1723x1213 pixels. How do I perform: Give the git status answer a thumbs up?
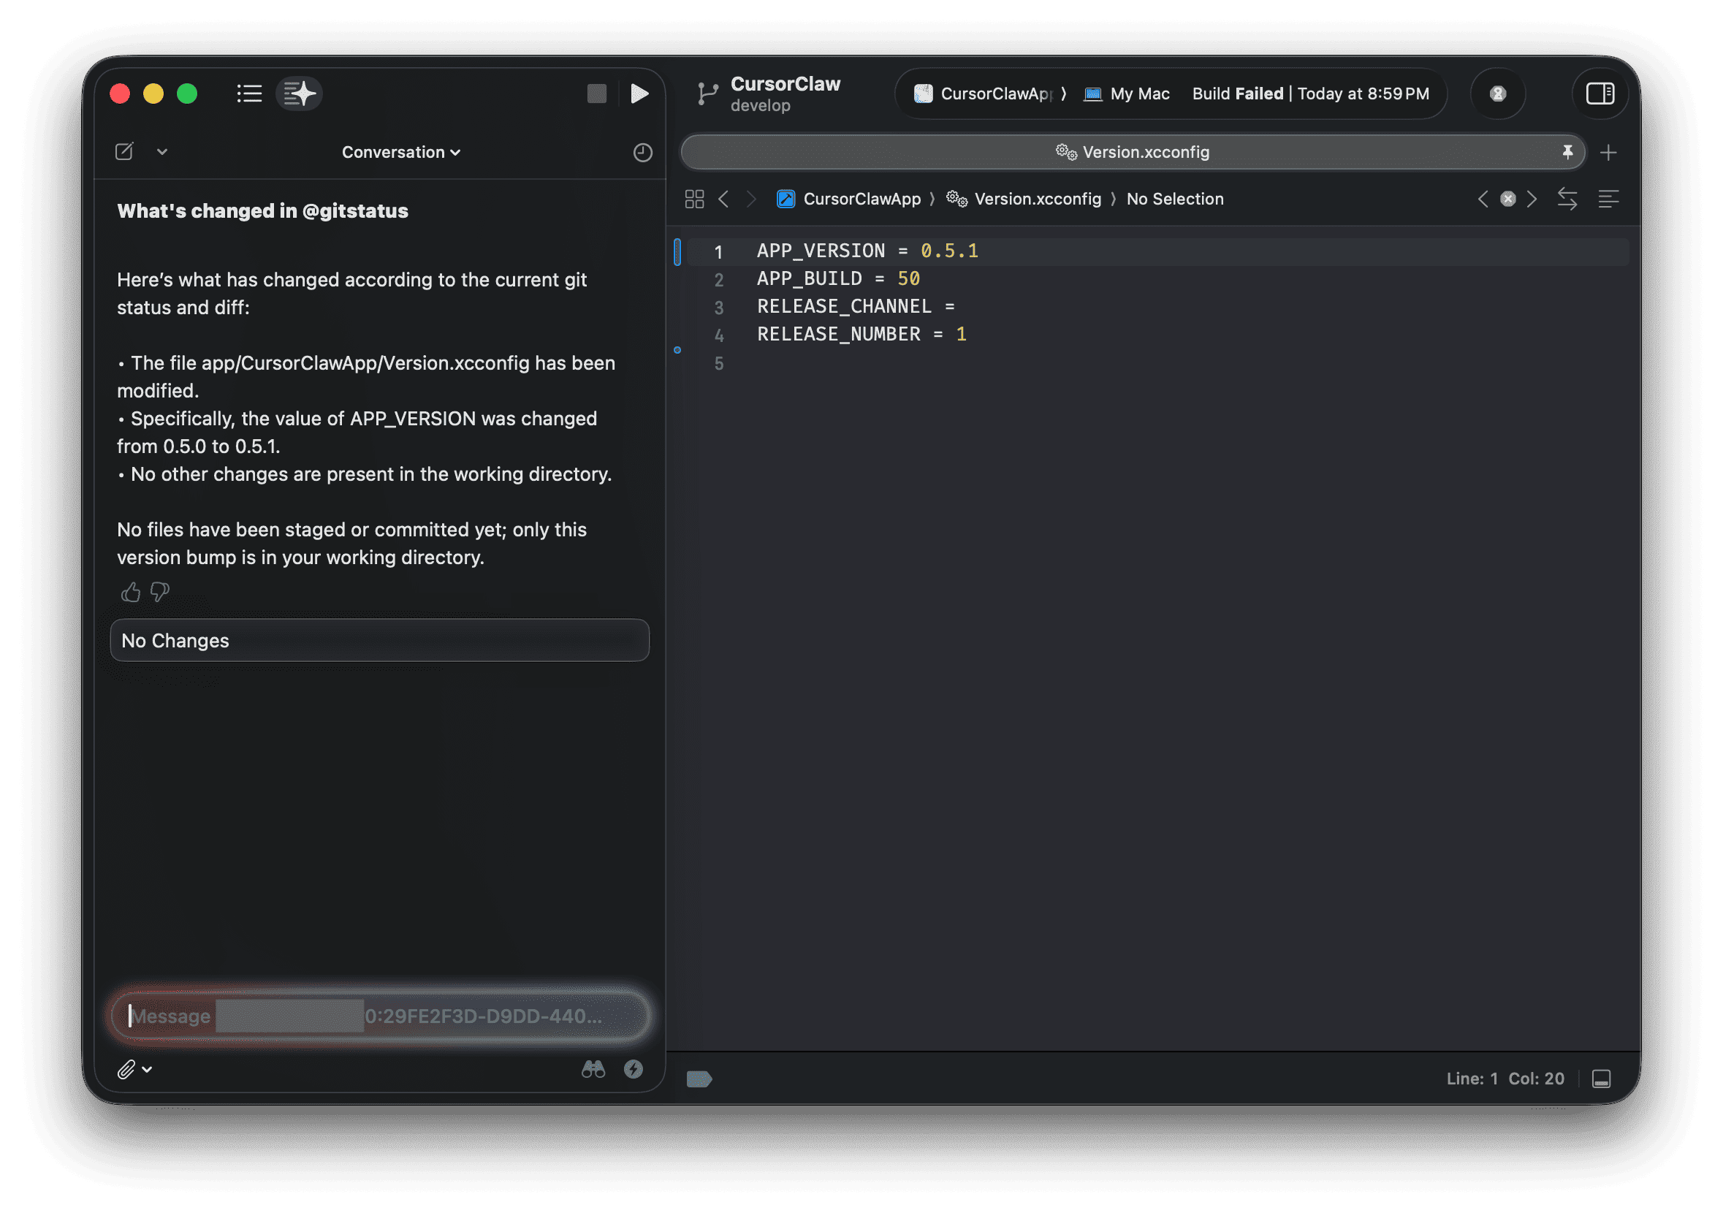point(130,592)
